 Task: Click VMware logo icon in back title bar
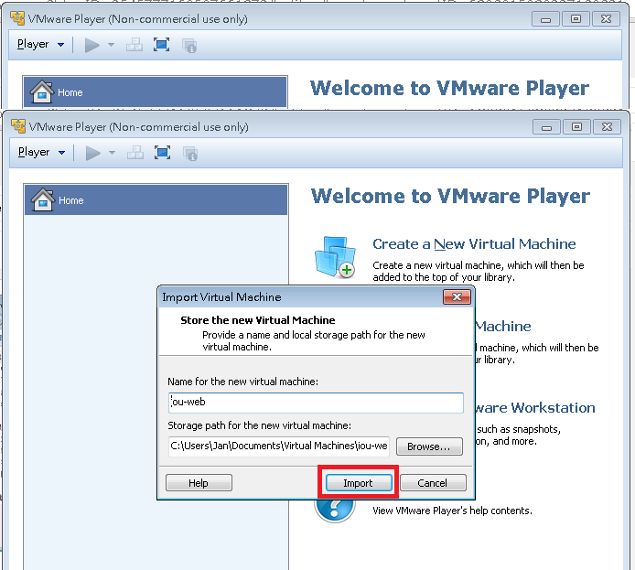tap(17, 18)
